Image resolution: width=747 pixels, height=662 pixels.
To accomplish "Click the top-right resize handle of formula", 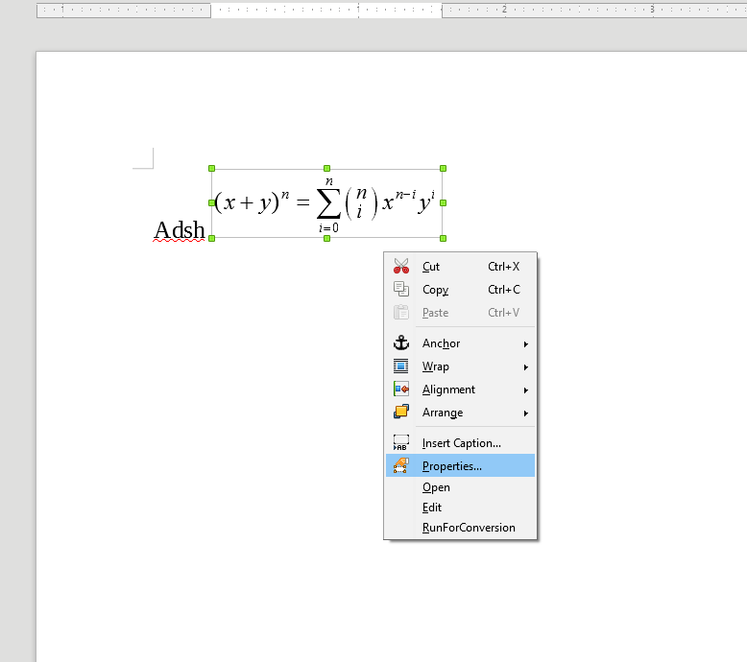I will click(443, 169).
